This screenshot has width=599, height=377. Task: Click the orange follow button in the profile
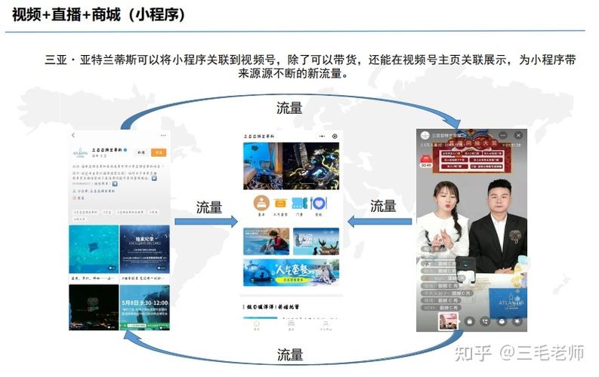coord(159,152)
